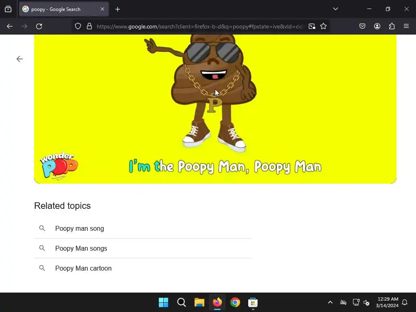
Task: Close the poopy Google Search tab
Action: (102, 9)
